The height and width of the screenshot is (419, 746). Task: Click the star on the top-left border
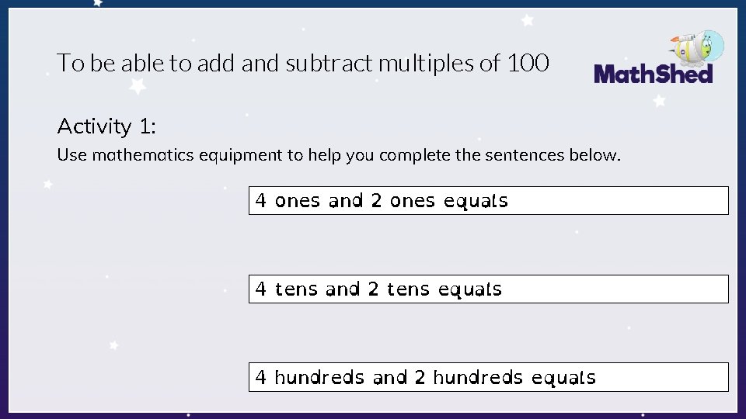coord(97,3)
